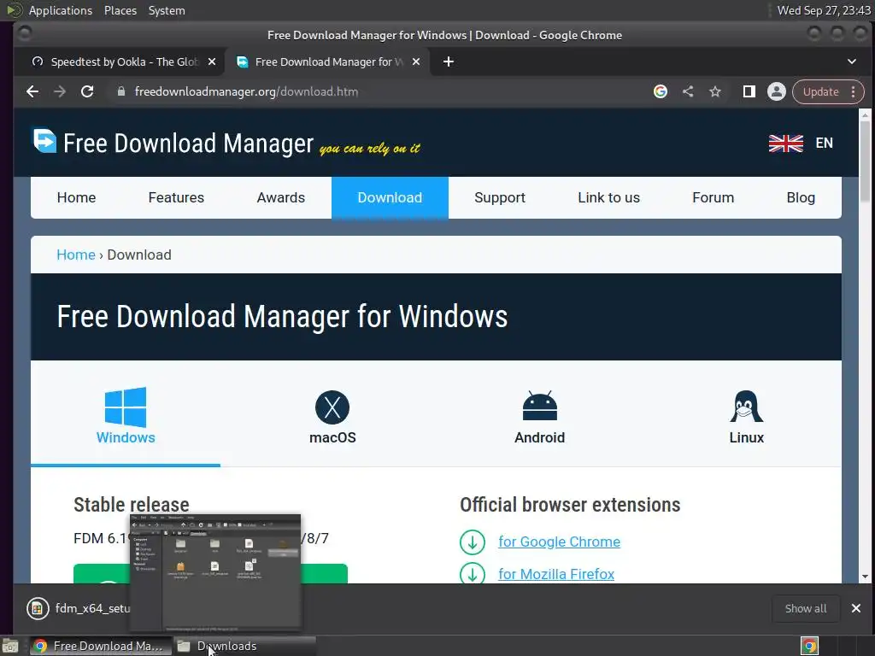
Task: Open the Awards nav item
Action: coord(280,197)
